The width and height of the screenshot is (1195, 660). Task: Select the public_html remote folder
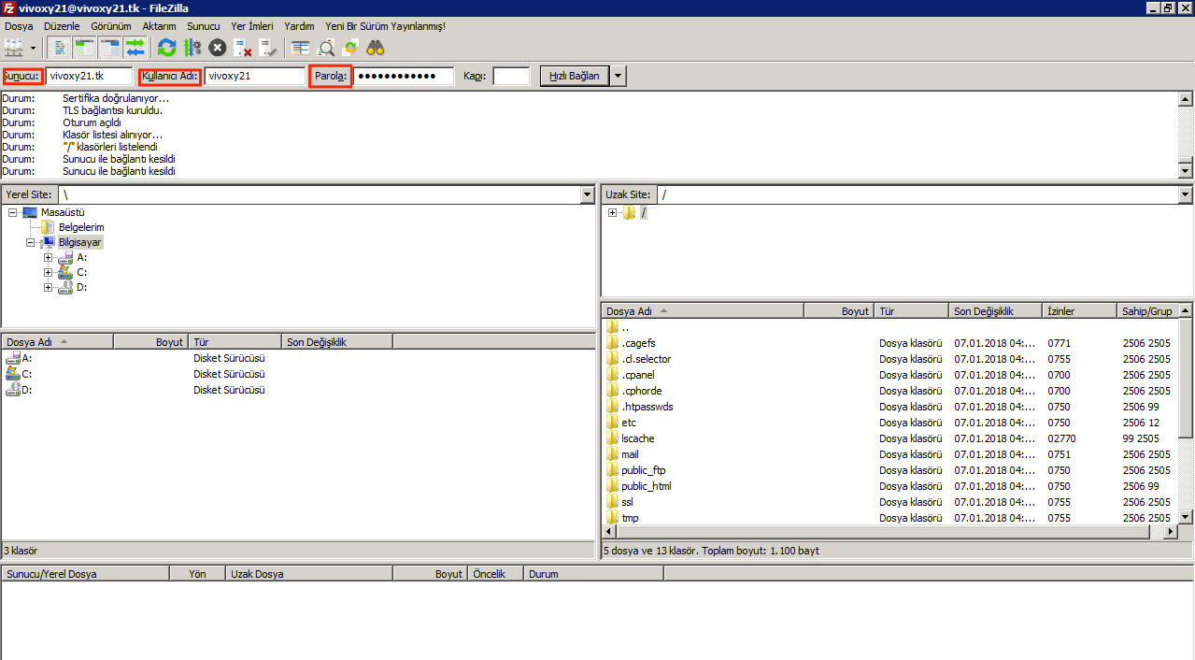click(x=646, y=486)
